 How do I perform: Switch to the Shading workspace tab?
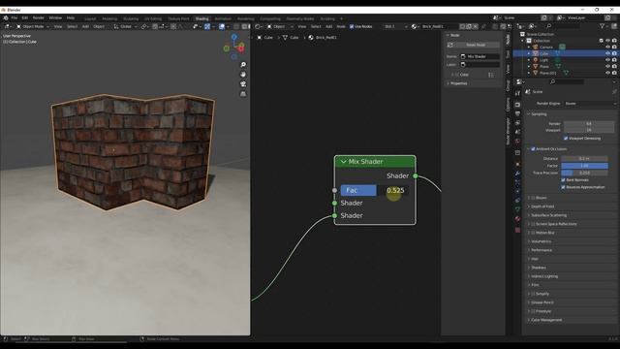(x=201, y=18)
